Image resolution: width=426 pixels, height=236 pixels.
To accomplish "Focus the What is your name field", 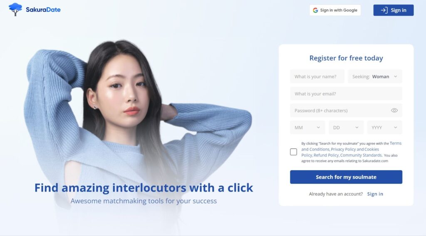I will pos(317,76).
